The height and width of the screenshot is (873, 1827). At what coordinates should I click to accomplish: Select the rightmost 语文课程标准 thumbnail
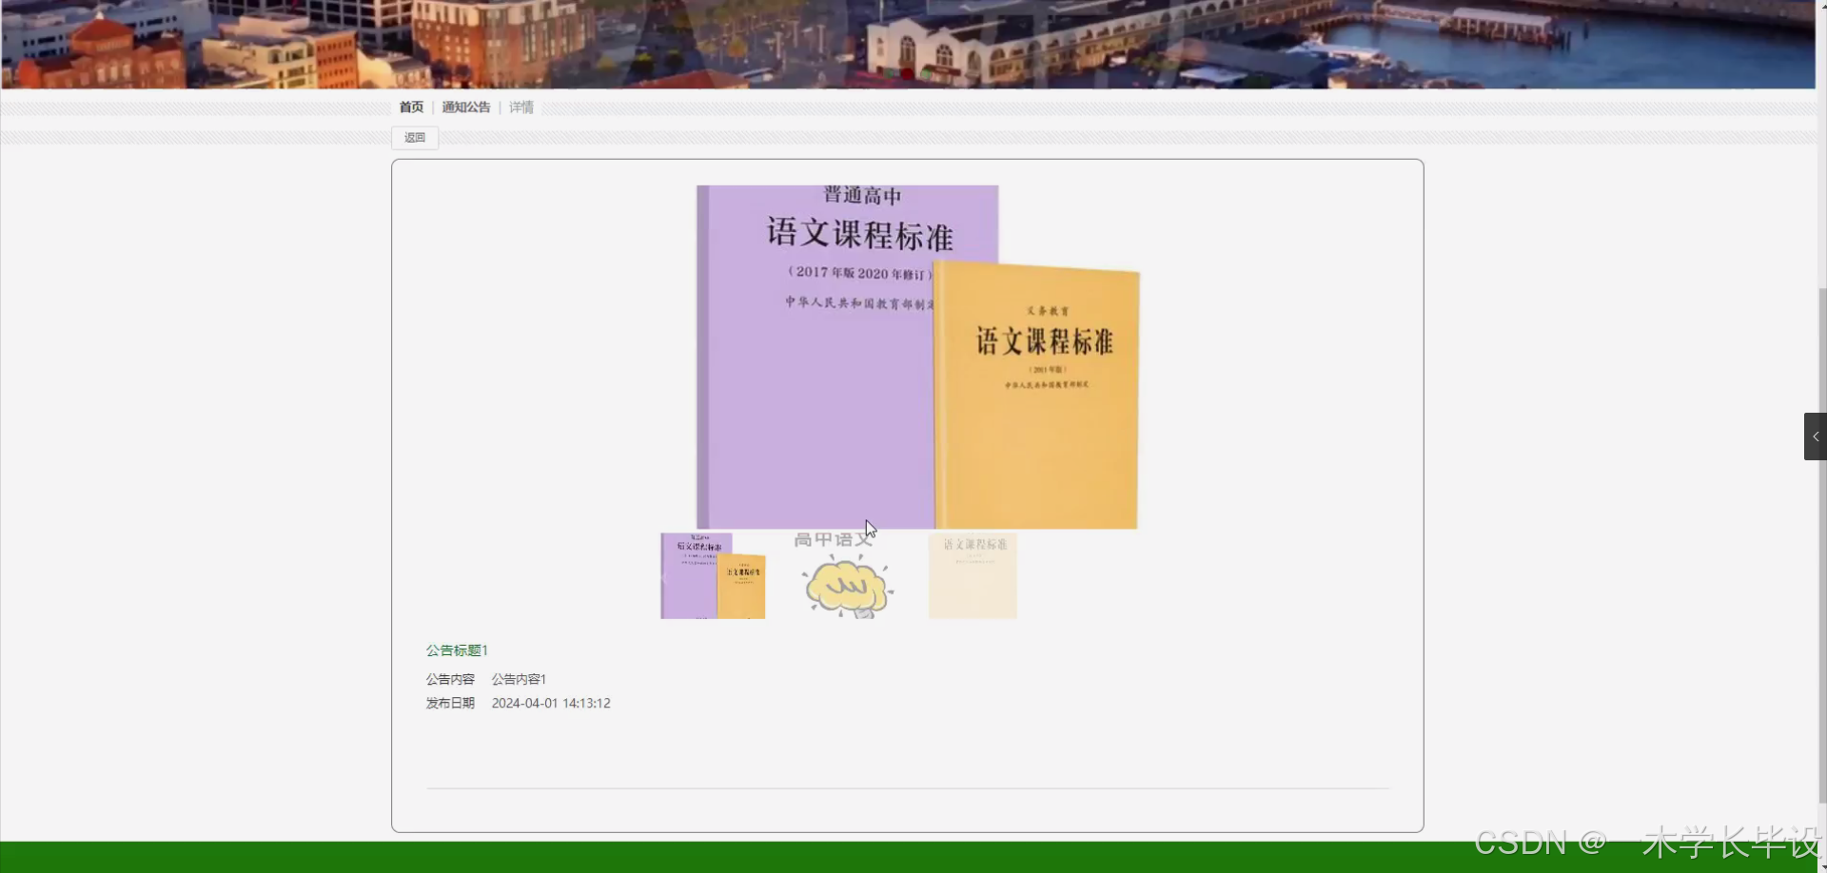pos(972,575)
